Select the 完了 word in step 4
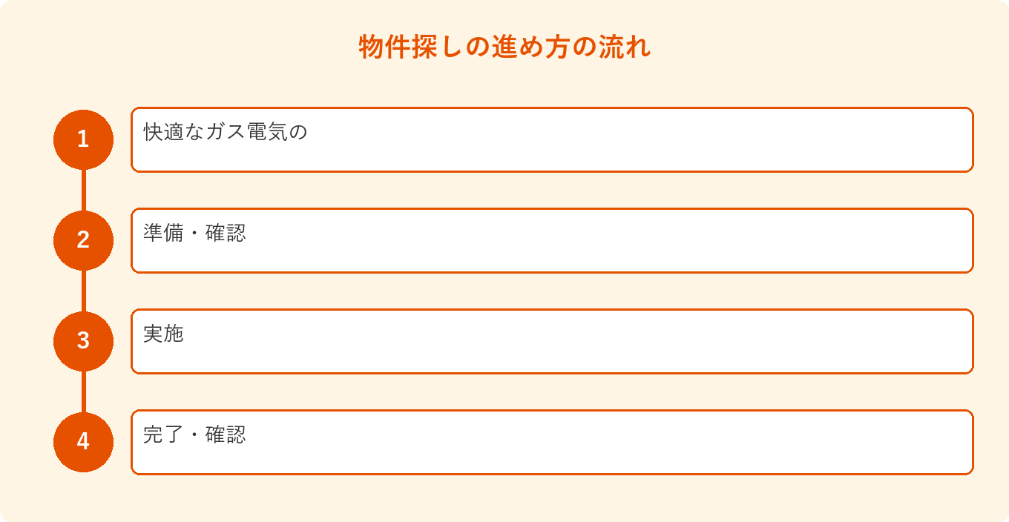The height and width of the screenshot is (522, 1009). pyautogui.click(x=163, y=435)
